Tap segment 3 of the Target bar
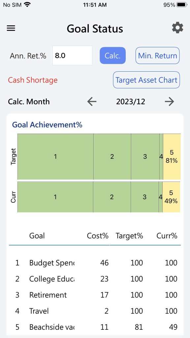Image resolution: width=190 pixels, height=338 pixels. click(145, 156)
